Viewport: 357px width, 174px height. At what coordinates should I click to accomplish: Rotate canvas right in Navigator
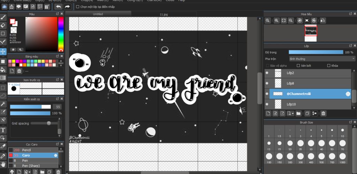click(314, 20)
